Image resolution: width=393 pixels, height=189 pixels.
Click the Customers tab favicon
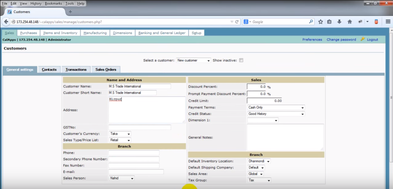9,12
